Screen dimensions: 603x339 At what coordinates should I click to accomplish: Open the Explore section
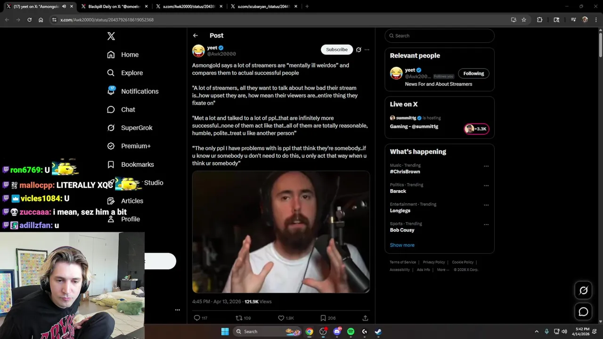coord(125,73)
